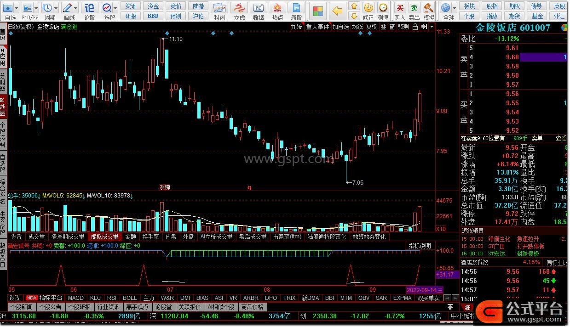
Task: Select the KDJ indicator tab
Action: (95, 298)
